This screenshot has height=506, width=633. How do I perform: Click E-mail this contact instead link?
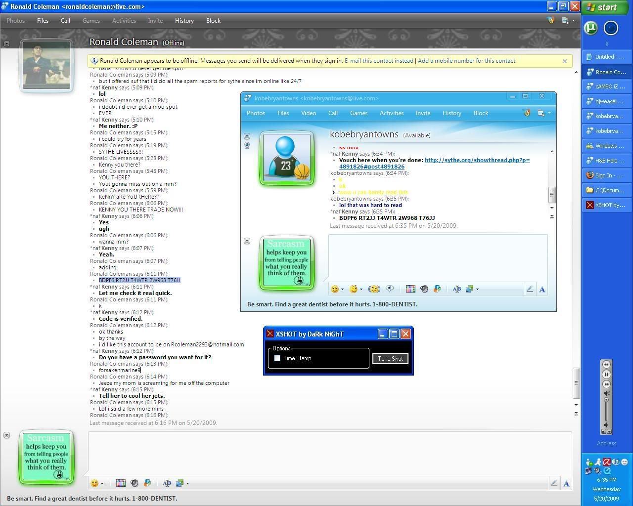coord(379,61)
